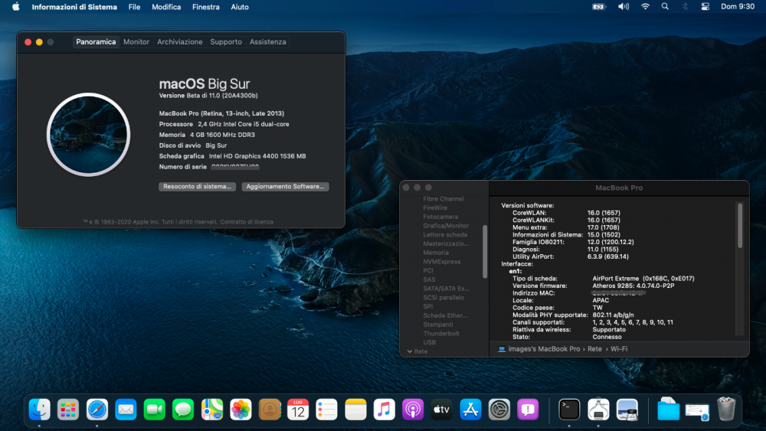This screenshot has width=766, height=431.
Task: Select Stampanti in the sidebar
Action: [x=437, y=325]
